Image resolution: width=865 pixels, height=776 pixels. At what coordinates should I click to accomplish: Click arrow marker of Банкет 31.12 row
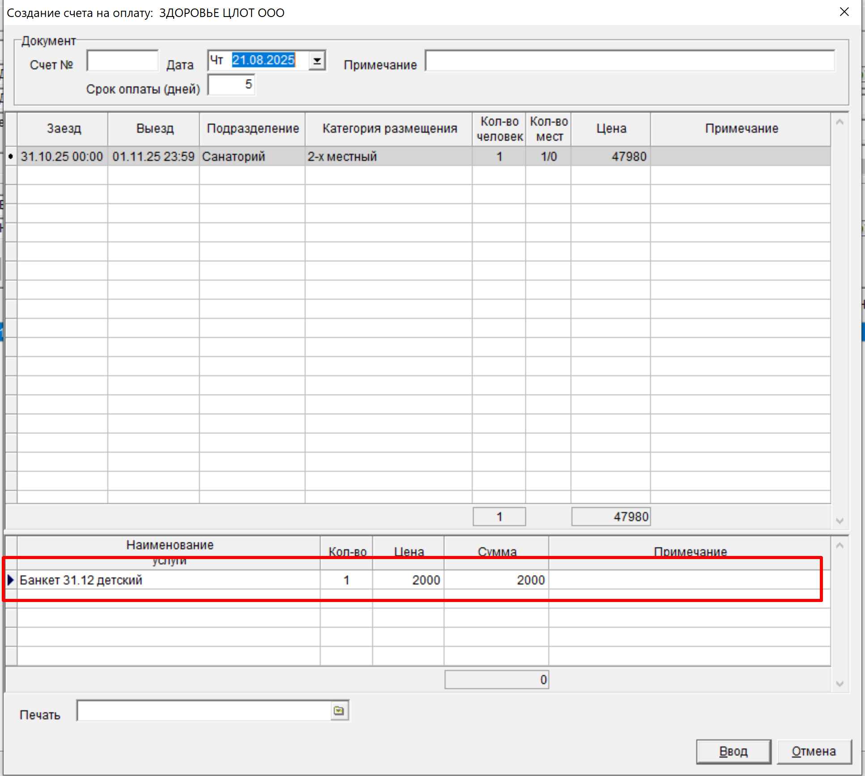pyautogui.click(x=11, y=580)
